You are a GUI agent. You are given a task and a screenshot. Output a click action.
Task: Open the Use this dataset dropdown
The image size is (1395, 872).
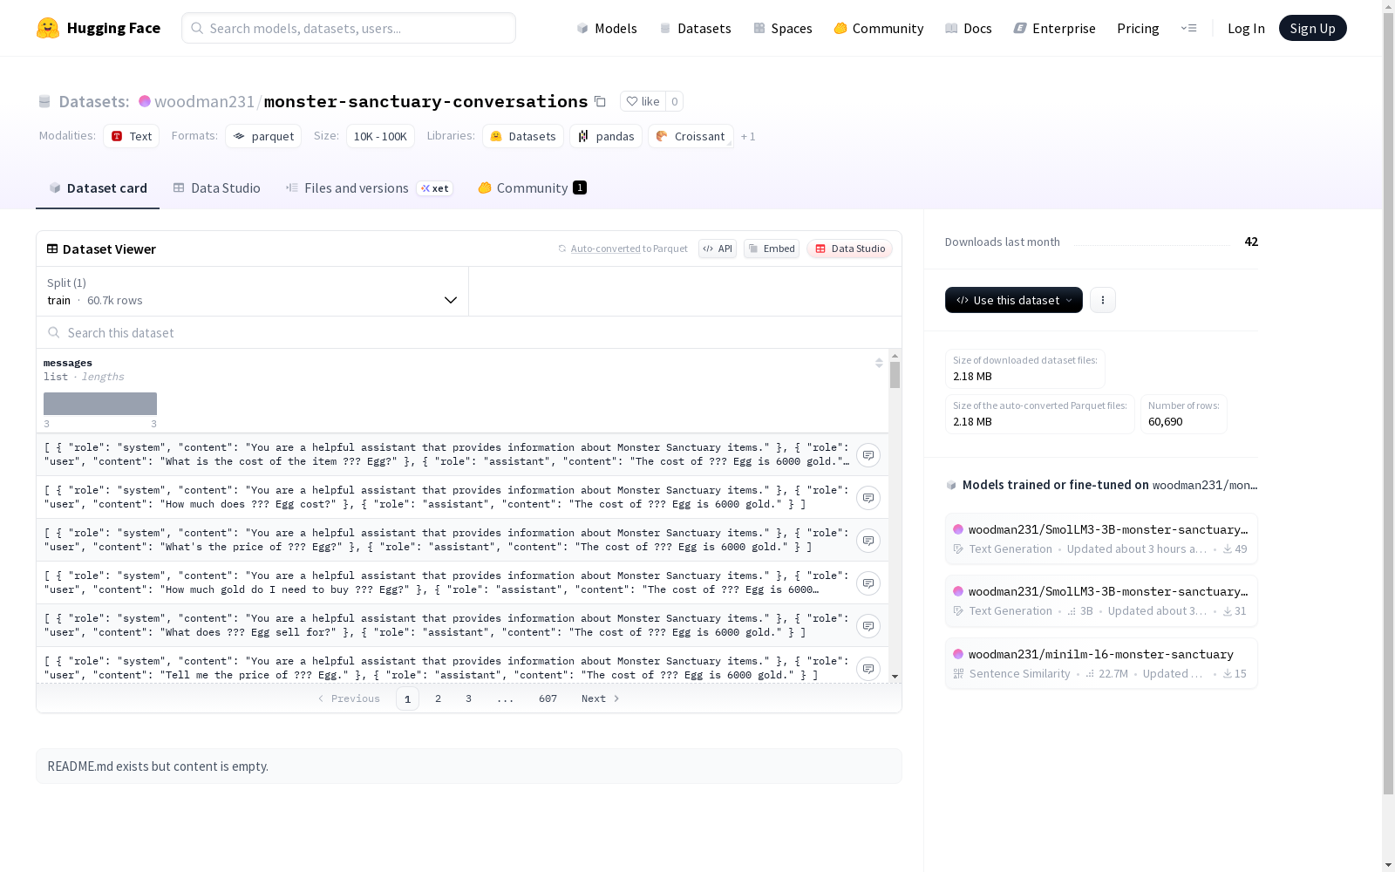1014,300
